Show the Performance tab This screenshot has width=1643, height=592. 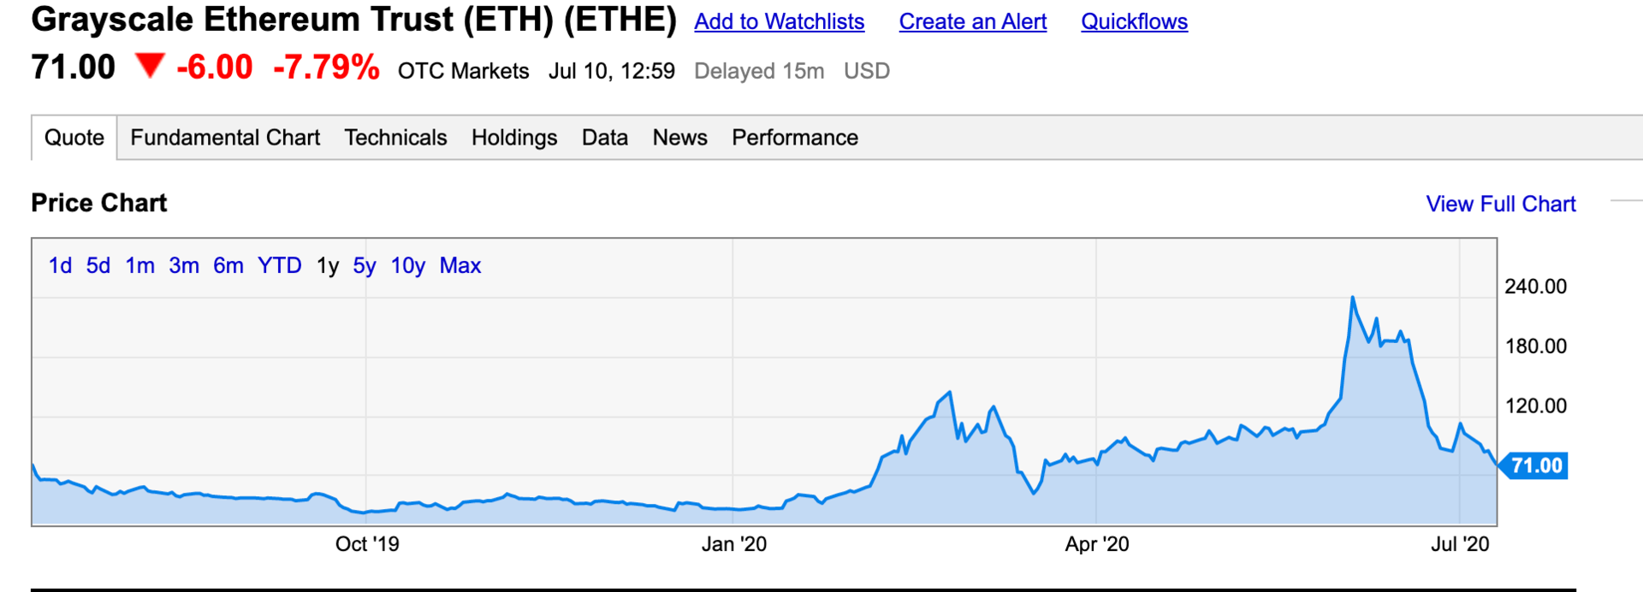coord(794,138)
